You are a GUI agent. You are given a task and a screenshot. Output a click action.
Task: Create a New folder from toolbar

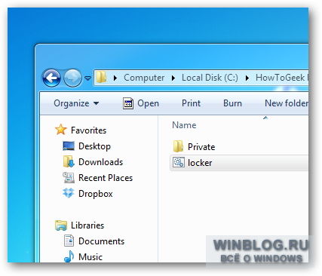pyautogui.click(x=287, y=103)
